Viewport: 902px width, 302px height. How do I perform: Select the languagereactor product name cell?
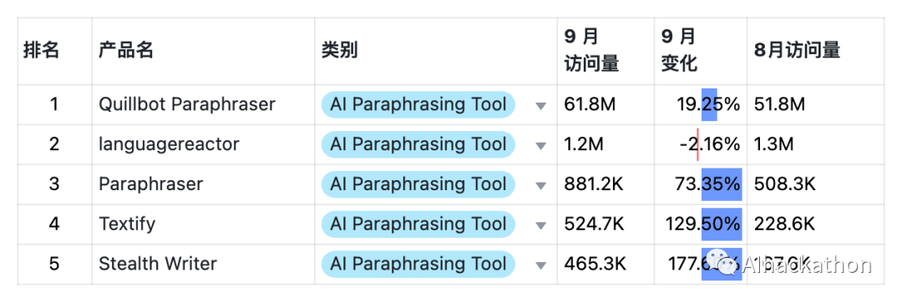click(203, 144)
